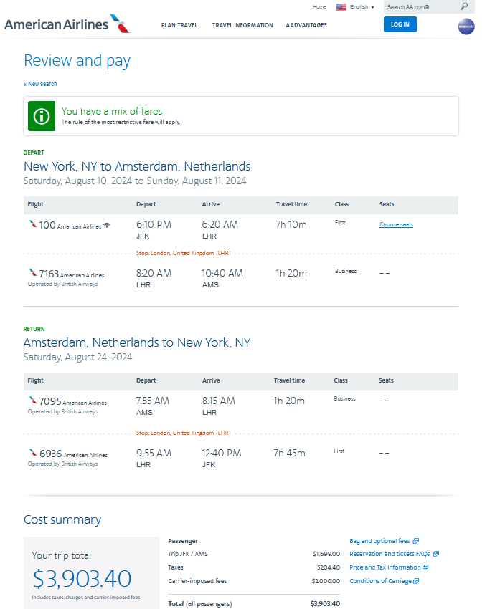Select the Travel Information menu item

click(x=242, y=25)
